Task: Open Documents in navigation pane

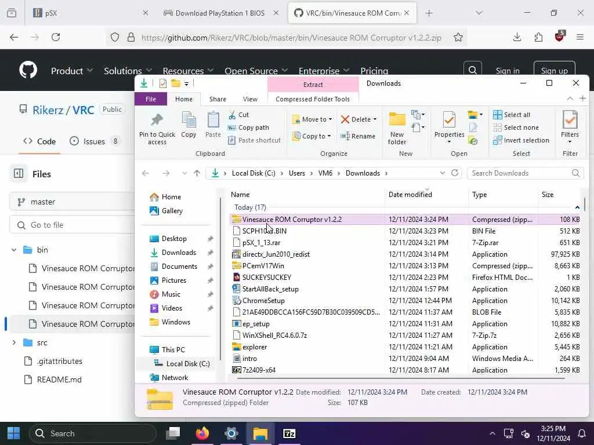Action: coord(179,267)
